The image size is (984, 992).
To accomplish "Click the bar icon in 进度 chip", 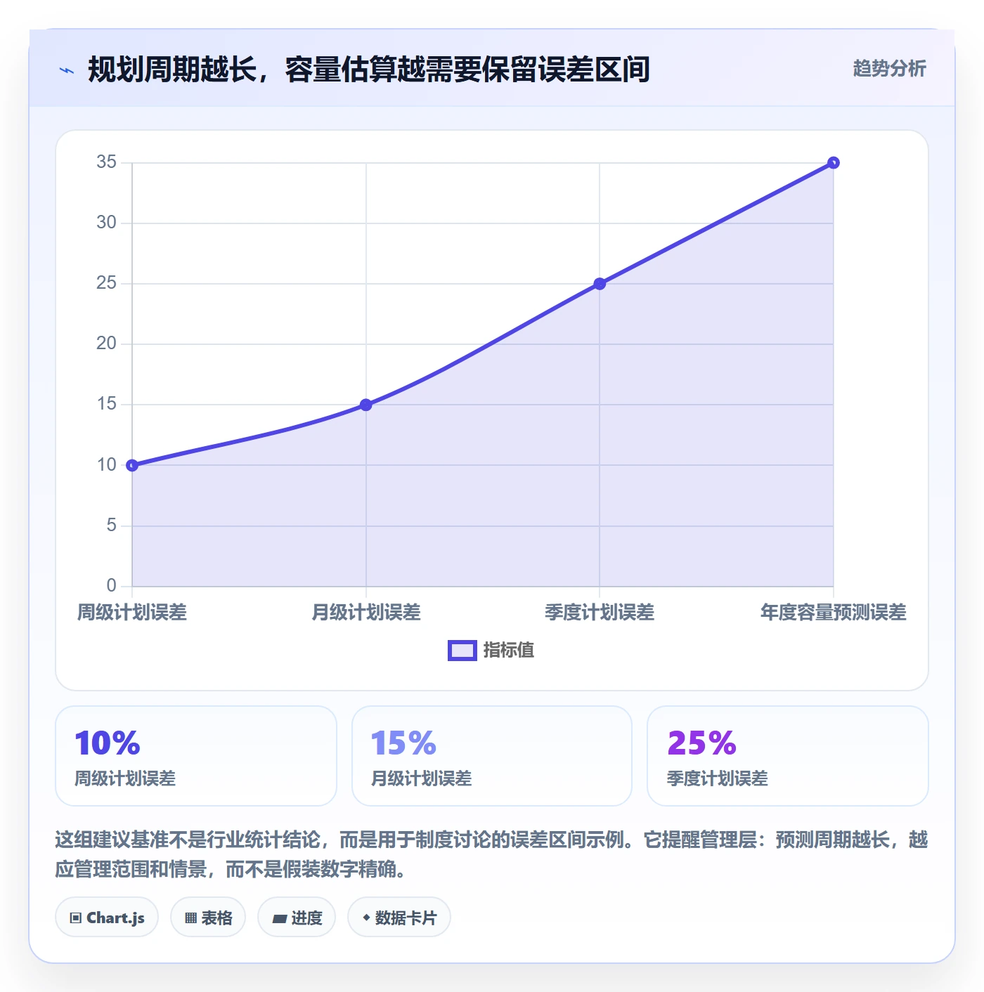I will click(x=280, y=919).
